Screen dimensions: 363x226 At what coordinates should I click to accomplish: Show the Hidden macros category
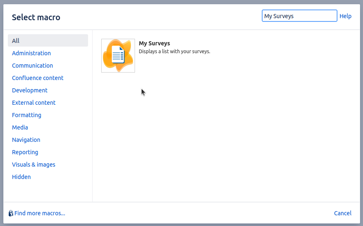pyautogui.click(x=21, y=177)
